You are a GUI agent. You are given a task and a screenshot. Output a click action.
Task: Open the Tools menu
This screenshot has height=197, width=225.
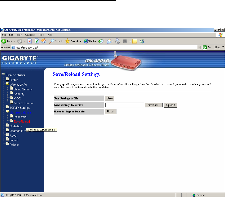pos(41,35)
